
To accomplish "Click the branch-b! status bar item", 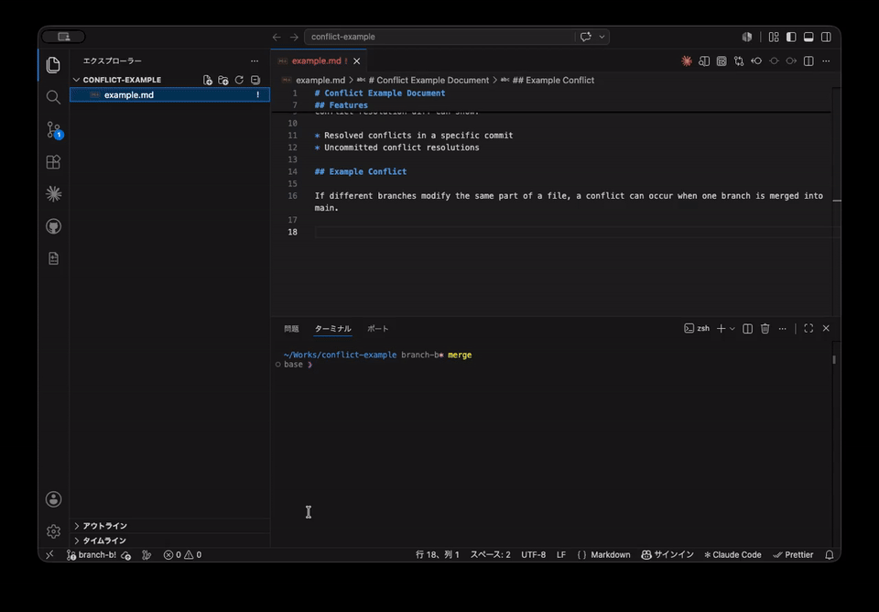I will 92,555.
